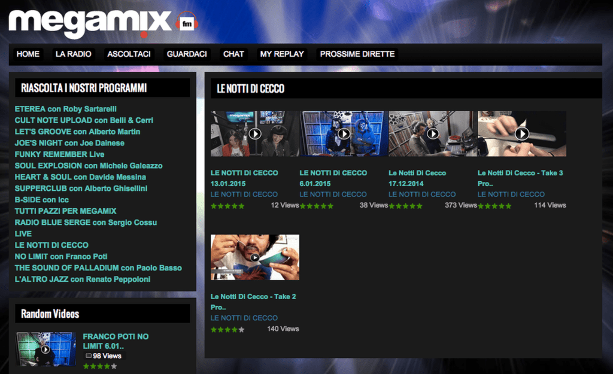Click the Megamix FM logo

(x=90, y=22)
